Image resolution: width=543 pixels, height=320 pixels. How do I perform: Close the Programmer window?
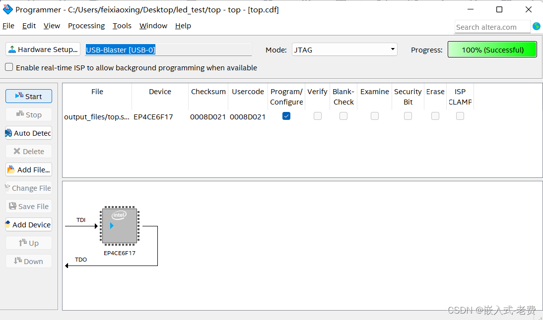coord(529,9)
